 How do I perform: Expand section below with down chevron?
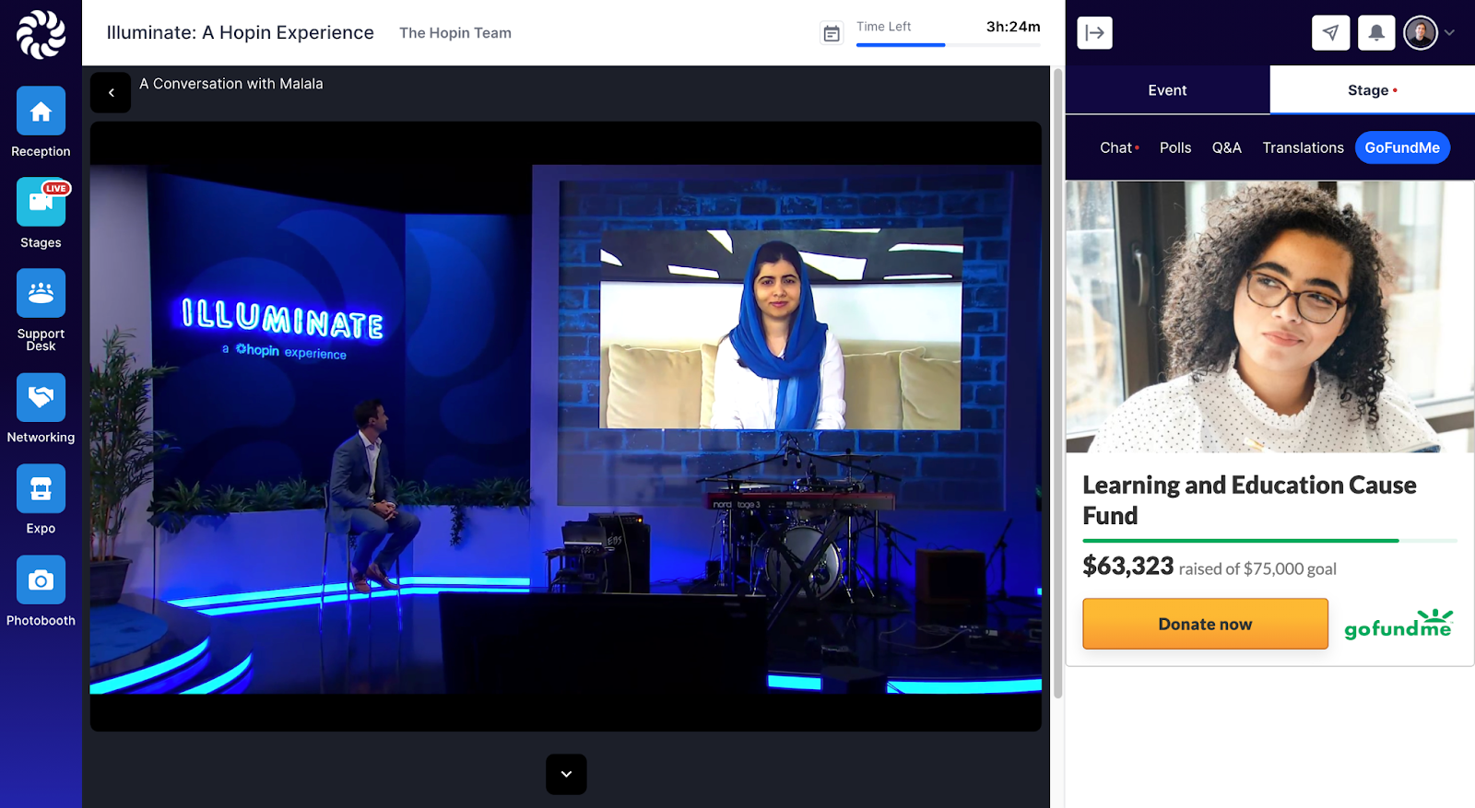(x=566, y=774)
